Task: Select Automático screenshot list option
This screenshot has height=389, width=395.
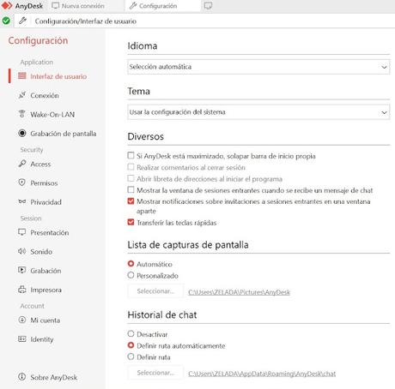Action: coord(131,264)
